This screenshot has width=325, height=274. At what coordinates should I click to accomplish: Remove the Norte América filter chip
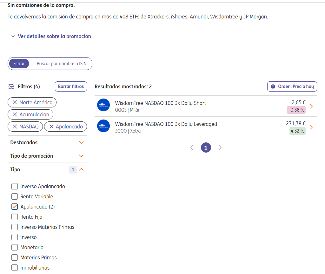point(15,102)
